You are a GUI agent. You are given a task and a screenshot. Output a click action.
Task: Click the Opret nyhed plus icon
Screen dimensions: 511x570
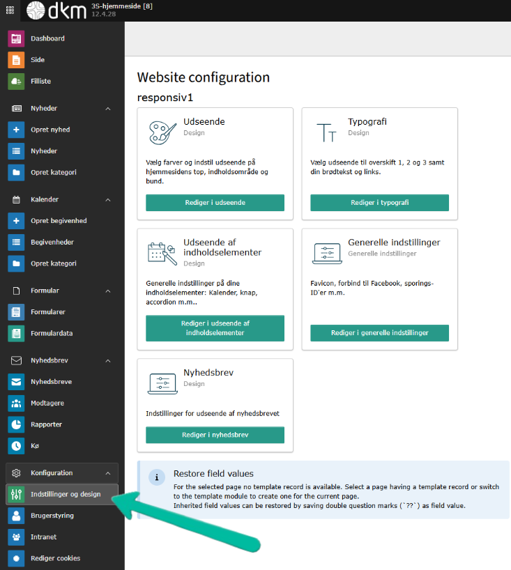pyautogui.click(x=16, y=130)
